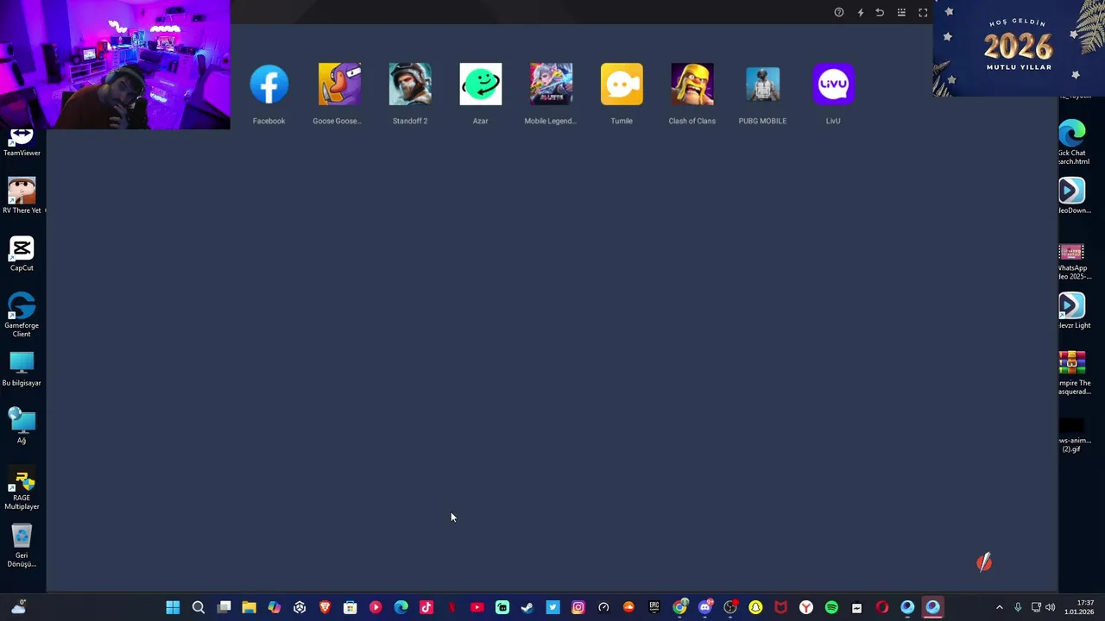Click the webcam overlay thumbnail

115,65
